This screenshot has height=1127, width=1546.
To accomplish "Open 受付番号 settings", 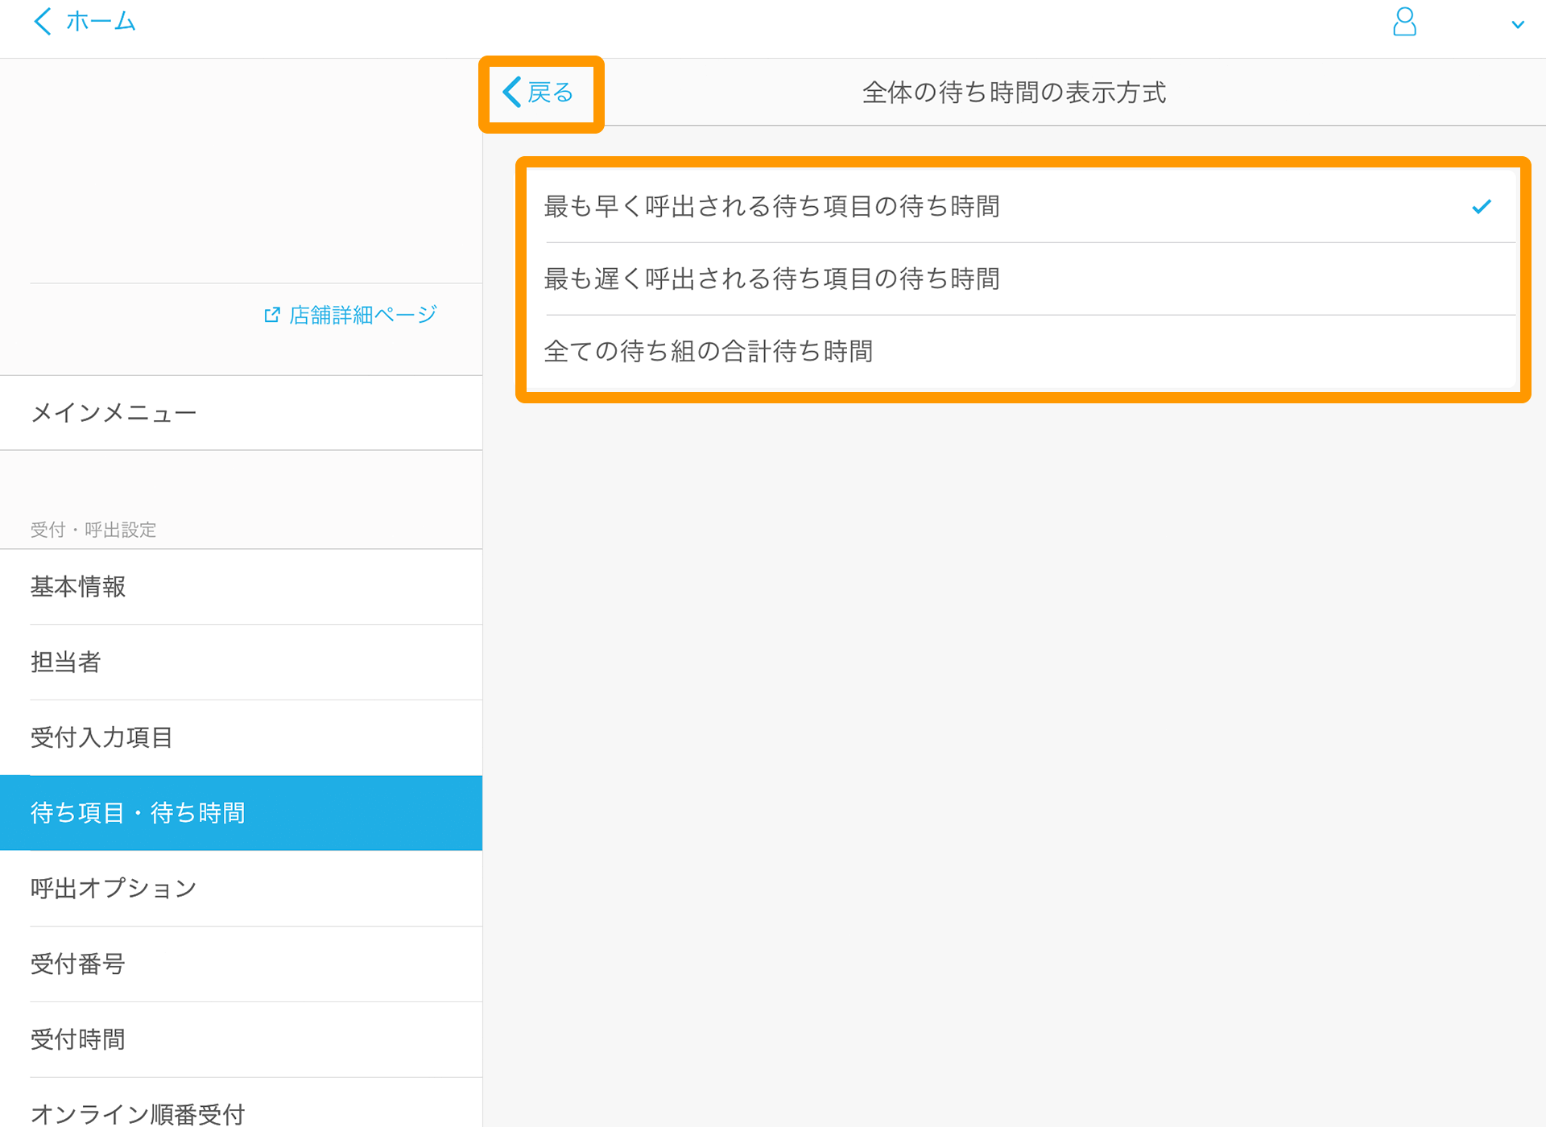I will pos(242,964).
